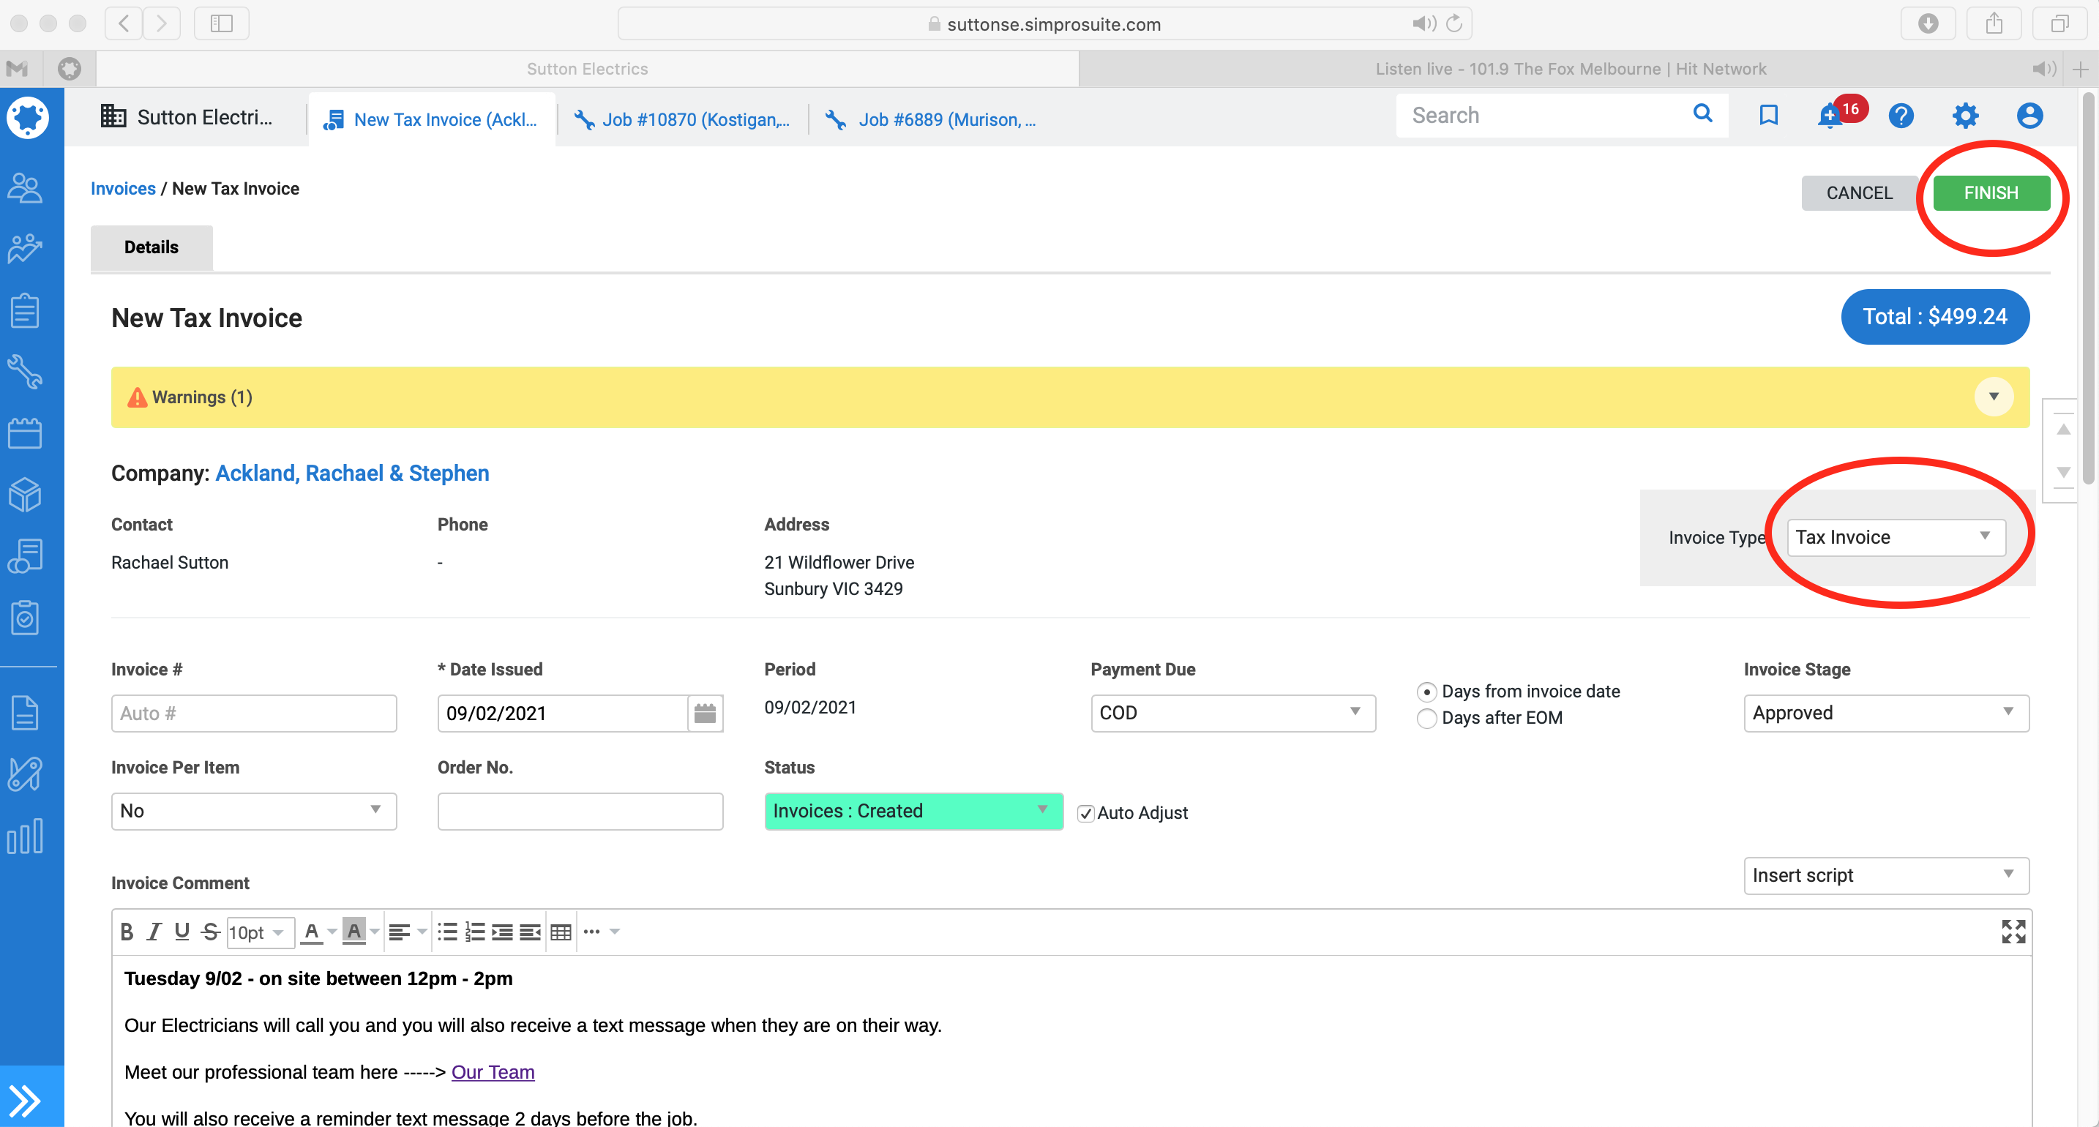Open the Our Team hyperlink

click(493, 1072)
